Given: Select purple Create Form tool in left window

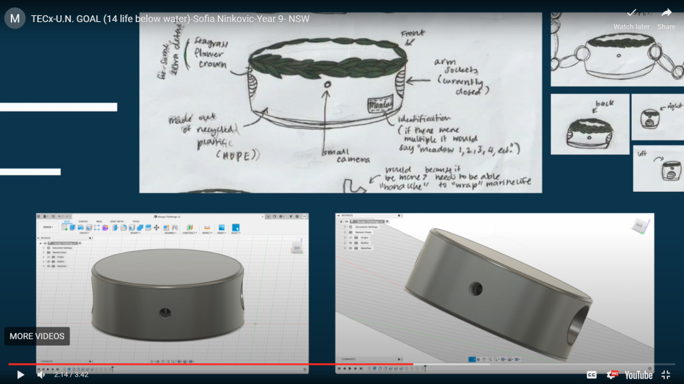Looking at the screenshot, I should [105, 227].
